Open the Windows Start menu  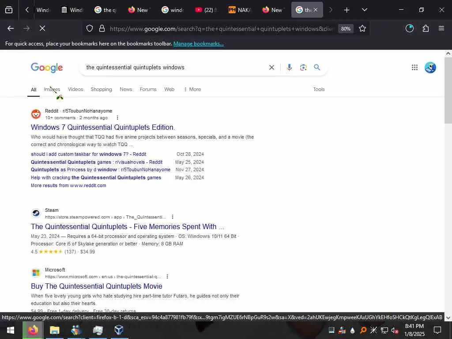(x=11, y=330)
